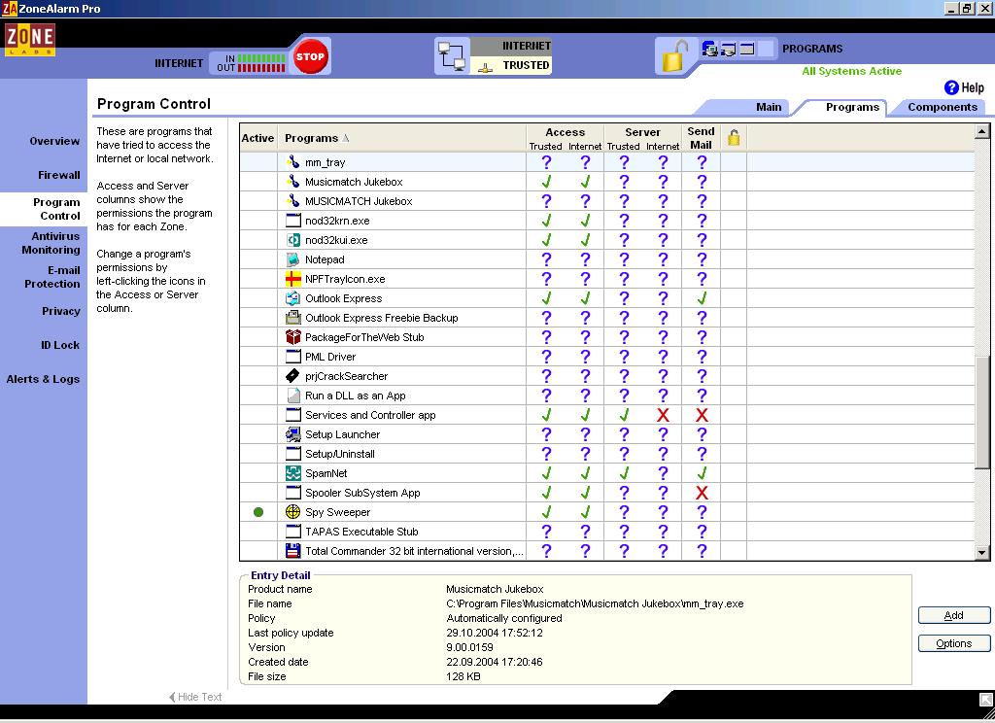Click the scroll down arrow of the program list

981,553
